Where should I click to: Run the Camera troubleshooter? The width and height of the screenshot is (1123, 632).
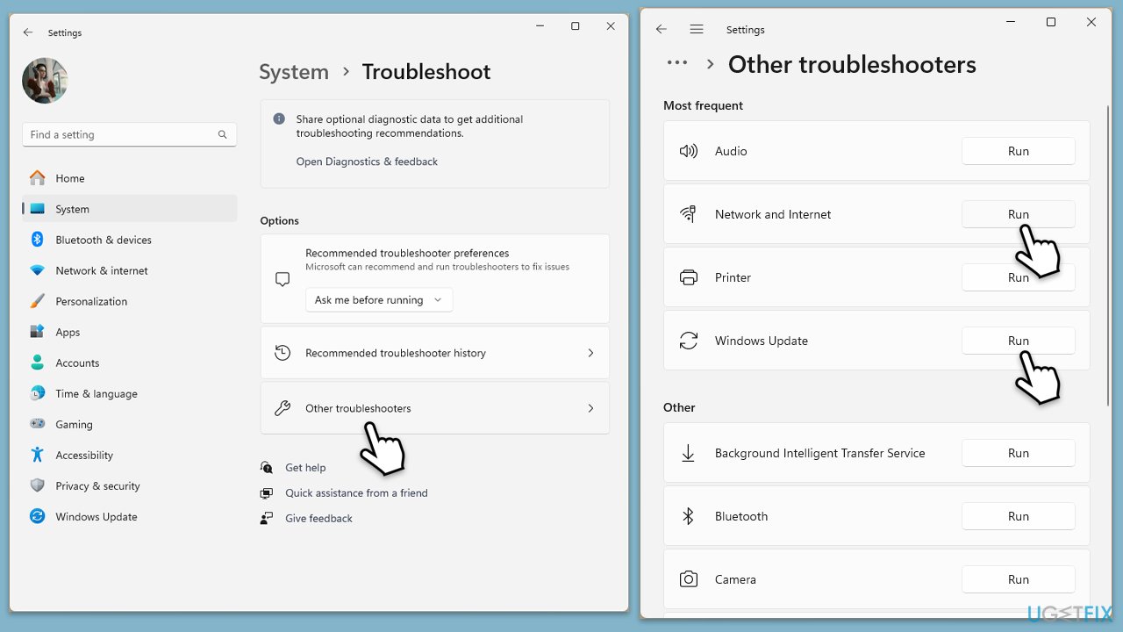[1018, 579]
